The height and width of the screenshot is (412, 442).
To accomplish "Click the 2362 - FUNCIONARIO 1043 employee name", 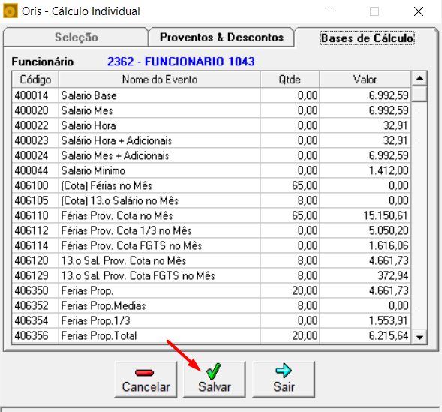I will tap(181, 62).
